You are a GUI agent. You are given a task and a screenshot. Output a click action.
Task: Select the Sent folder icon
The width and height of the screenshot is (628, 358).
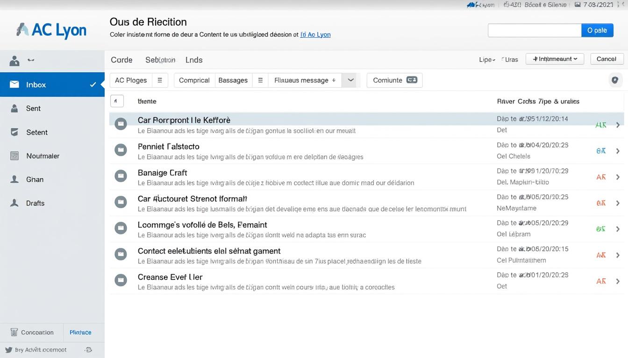coord(14,108)
